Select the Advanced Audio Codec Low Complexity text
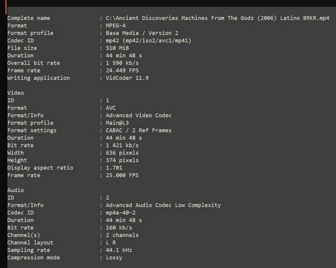 tap(163, 205)
